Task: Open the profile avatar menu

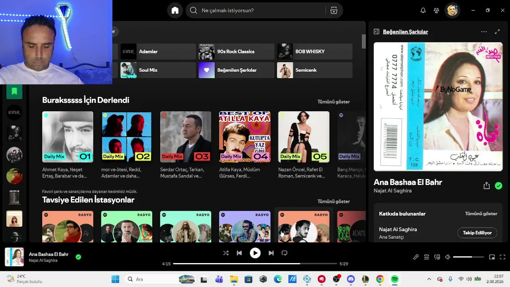Action: pos(452,10)
